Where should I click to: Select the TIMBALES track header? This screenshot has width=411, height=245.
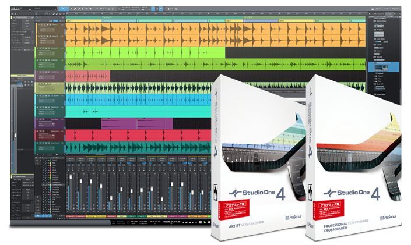tap(50, 111)
